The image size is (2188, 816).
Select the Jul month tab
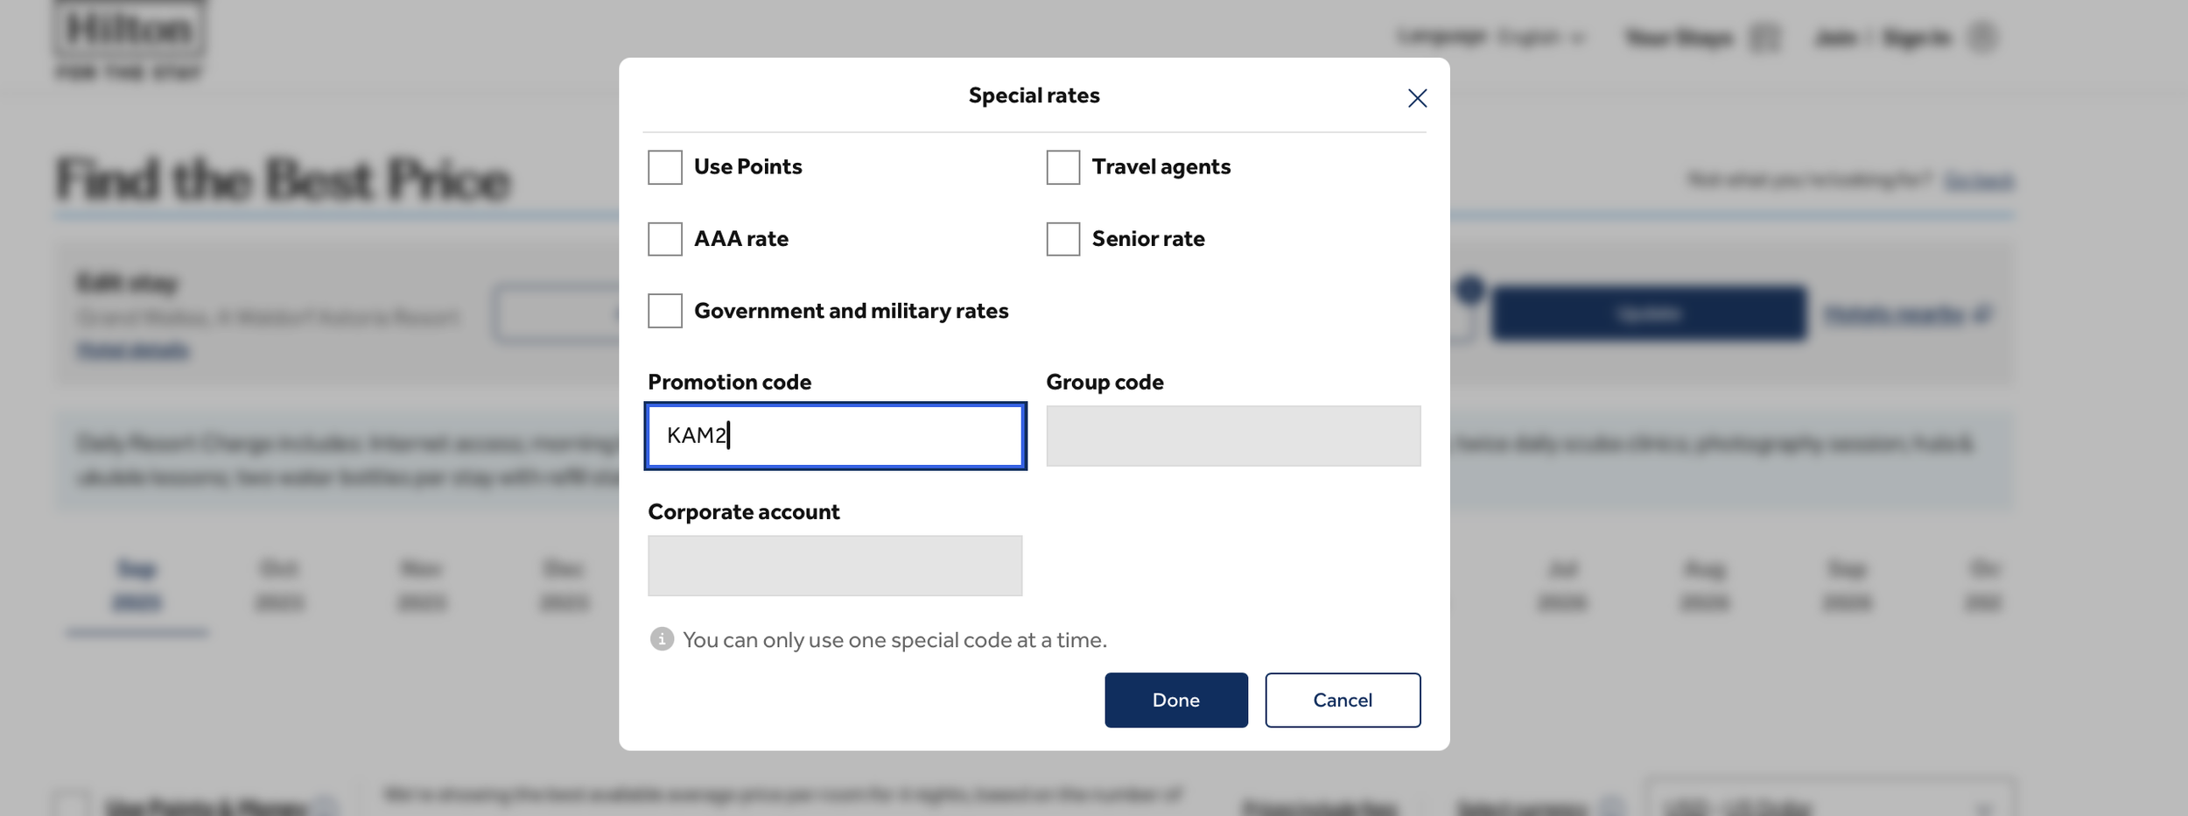[1562, 585]
